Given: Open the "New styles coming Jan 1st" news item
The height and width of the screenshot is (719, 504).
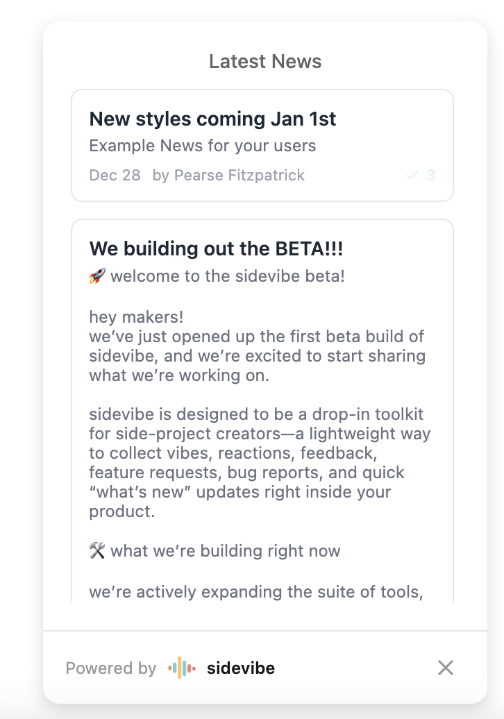Looking at the screenshot, I should pyautogui.click(x=212, y=119).
